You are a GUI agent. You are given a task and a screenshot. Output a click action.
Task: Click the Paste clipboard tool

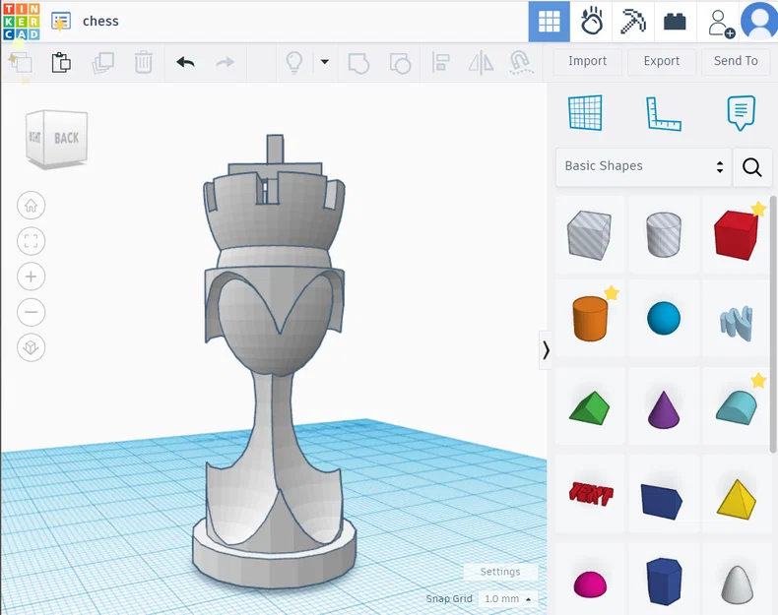pos(61,62)
